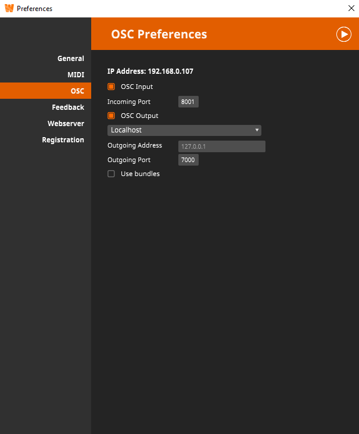Viewport: 359px width, 434px height.
Task: Show the Registration tab
Action: tap(63, 140)
